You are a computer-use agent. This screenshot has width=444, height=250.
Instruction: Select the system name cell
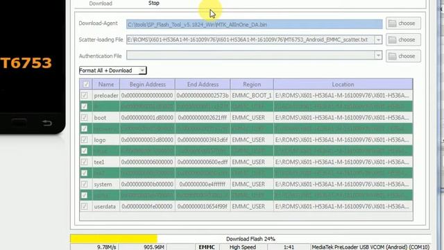coord(106,184)
